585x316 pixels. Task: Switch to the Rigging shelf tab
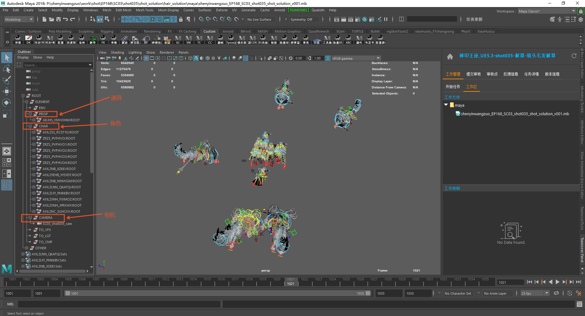(107, 31)
